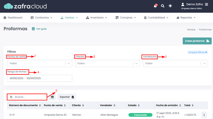Expand the Inventario menu
Screen dimensions: 213x119
[96, 17]
